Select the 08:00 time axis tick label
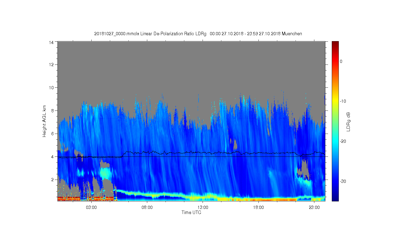Viewport: 403px width, 242px height. [147, 208]
